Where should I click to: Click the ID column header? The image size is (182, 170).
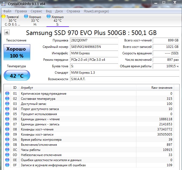[15, 88]
